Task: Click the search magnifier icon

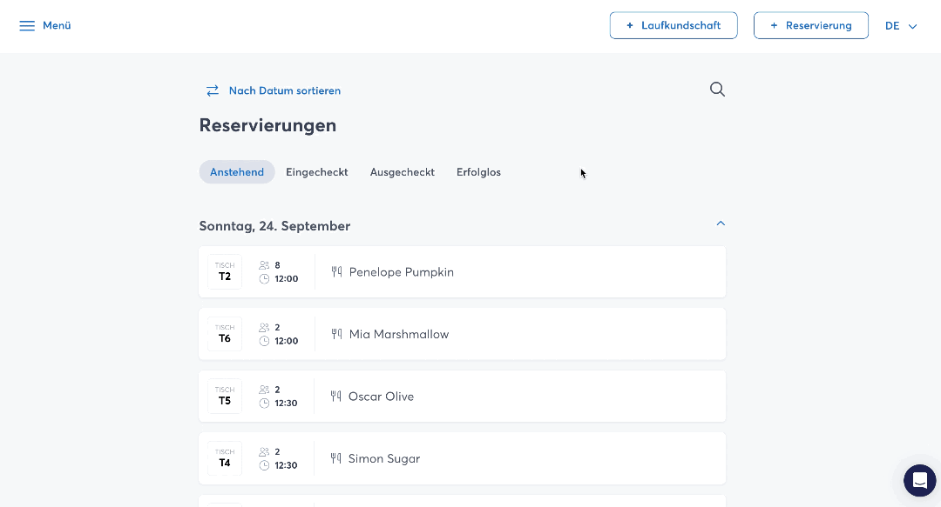Action: click(x=717, y=90)
